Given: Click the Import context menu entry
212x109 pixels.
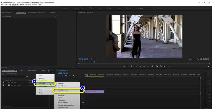Looking at the screenshot, I should 42,90.
